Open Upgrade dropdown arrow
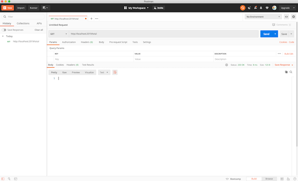Viewport: 298px width, 181px height. click(294, 8)
